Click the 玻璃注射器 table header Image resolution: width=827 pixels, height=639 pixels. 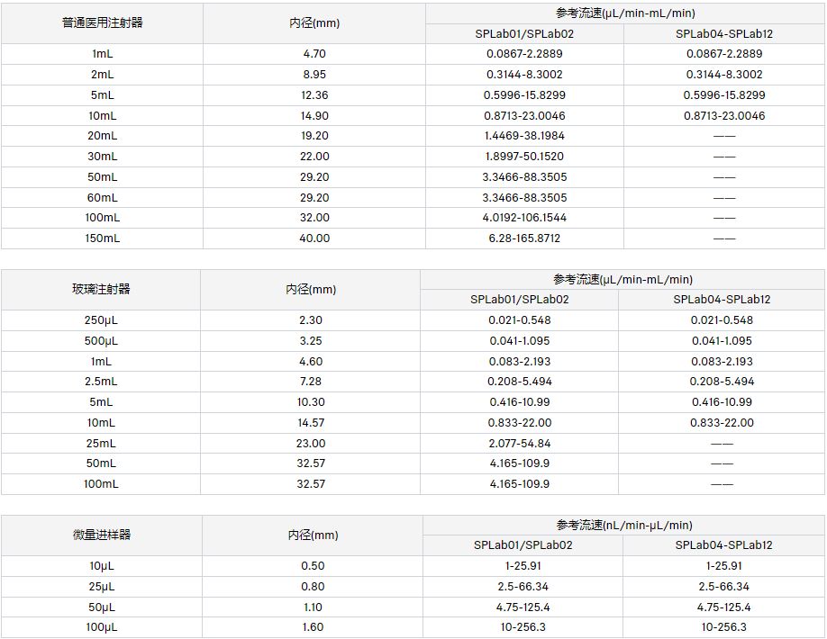[x=101, y=289]
